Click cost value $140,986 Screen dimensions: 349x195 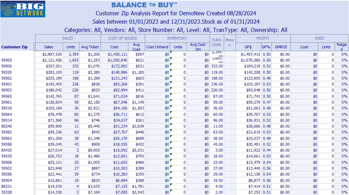(119, 72)
